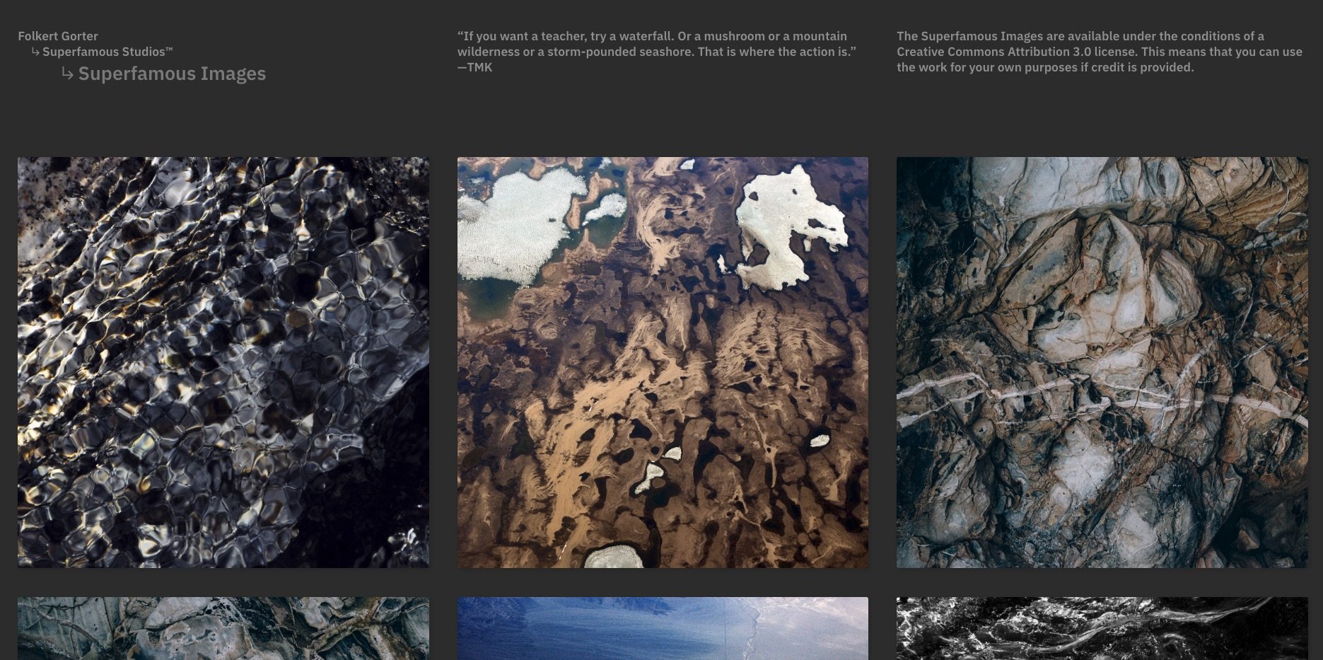Open the Superfamous Studios™ link
The height and width of the screenshot is (660, 1323).
click(107, 51)
